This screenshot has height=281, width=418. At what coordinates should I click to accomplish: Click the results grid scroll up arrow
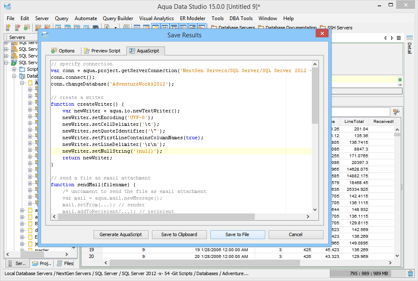(x=397, y=130)
